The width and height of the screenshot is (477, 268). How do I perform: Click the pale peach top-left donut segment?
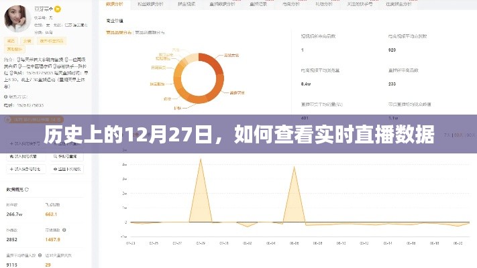[x=191, y=58]
